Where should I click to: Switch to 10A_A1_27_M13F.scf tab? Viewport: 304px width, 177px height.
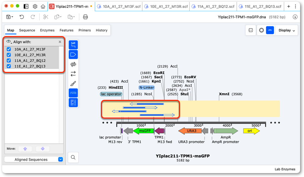pyautogui.click(x=119, y=7)
